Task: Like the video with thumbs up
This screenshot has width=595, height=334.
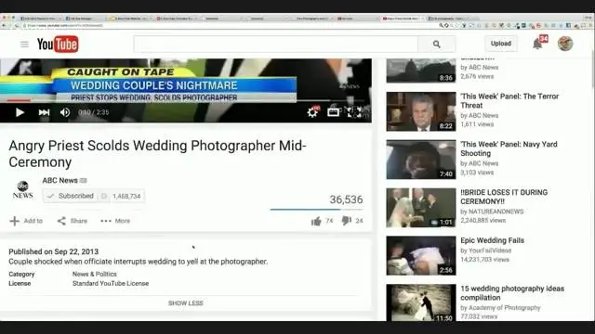Action: click(316, 221)
